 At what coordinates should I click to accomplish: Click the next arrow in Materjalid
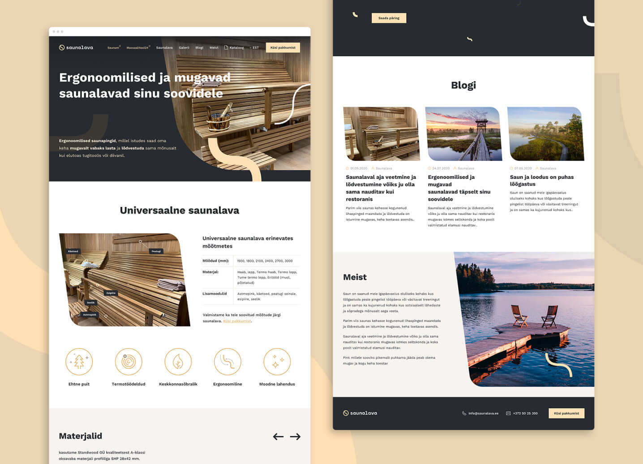pos(295,437)
